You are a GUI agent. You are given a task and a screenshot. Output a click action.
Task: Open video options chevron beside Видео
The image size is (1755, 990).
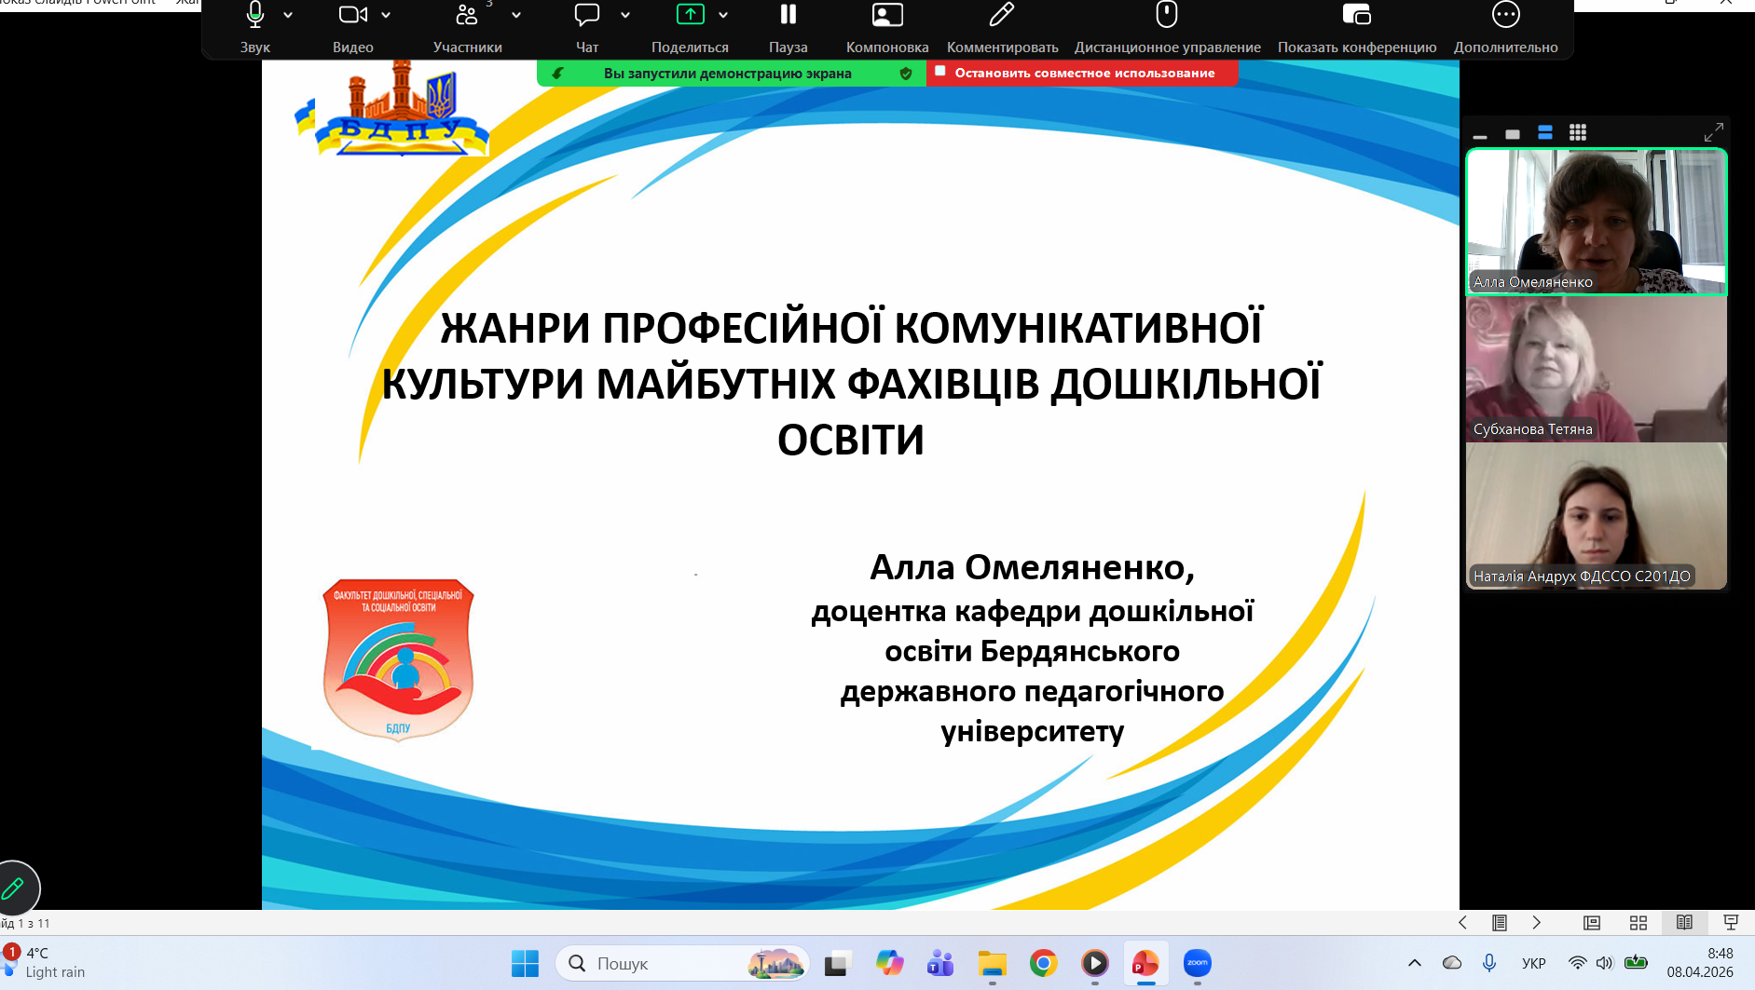click(386, 15)
